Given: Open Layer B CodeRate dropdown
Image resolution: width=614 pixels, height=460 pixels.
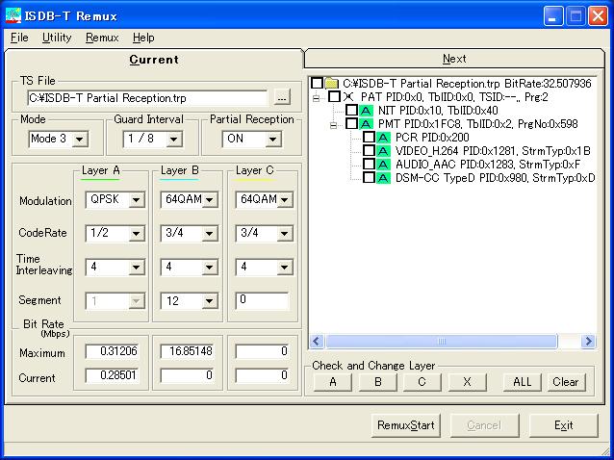Looking at the screenshot, I should point(210,234).
